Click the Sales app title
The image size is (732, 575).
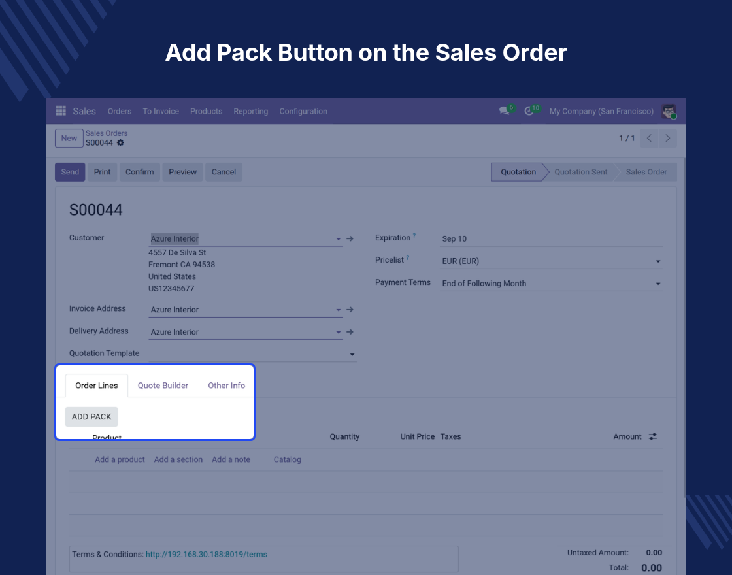point(84,111)
